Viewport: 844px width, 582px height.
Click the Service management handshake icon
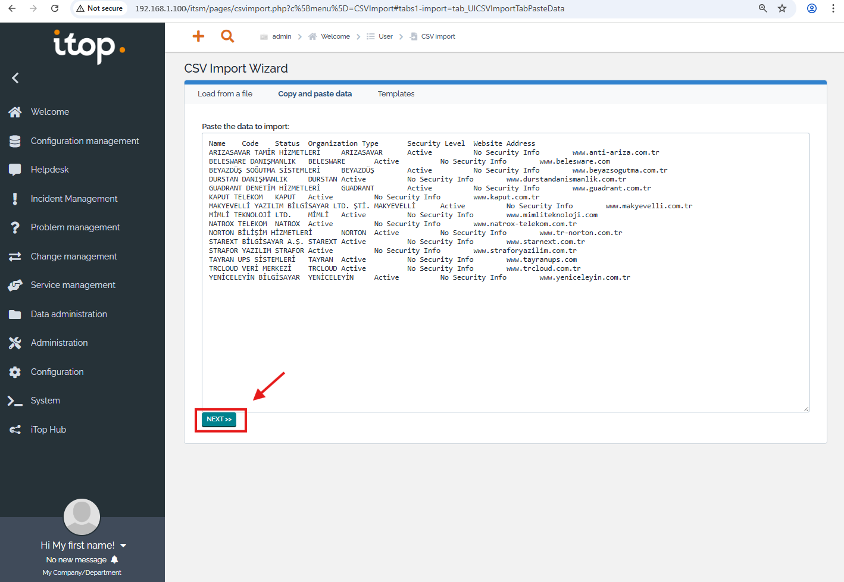pos(15,285)
